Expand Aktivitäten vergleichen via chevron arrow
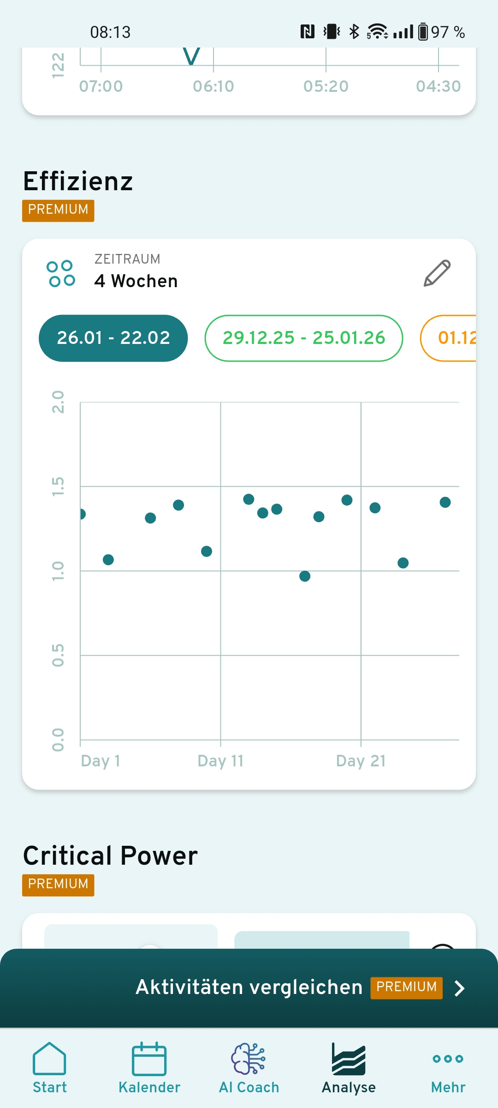 [459, 988]
